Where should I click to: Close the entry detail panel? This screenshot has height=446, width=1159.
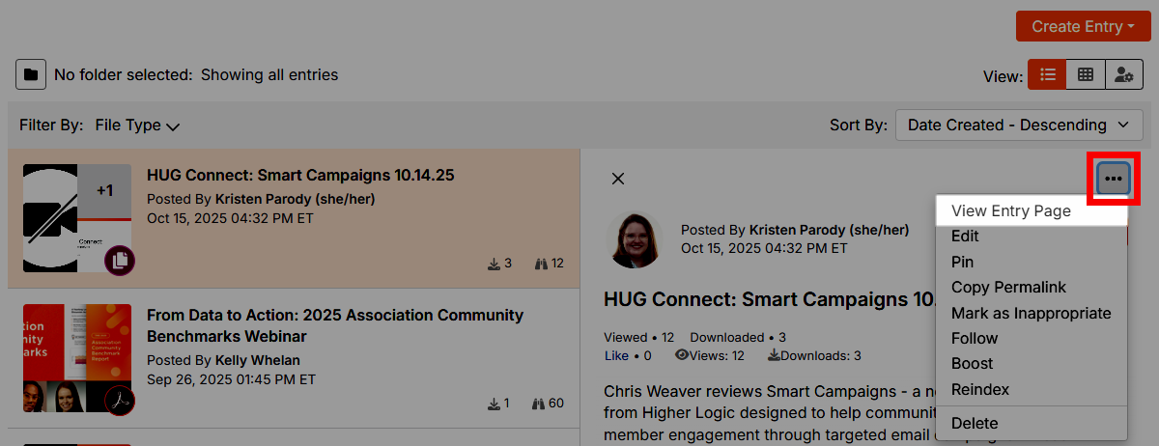click(x=618, y=179)
